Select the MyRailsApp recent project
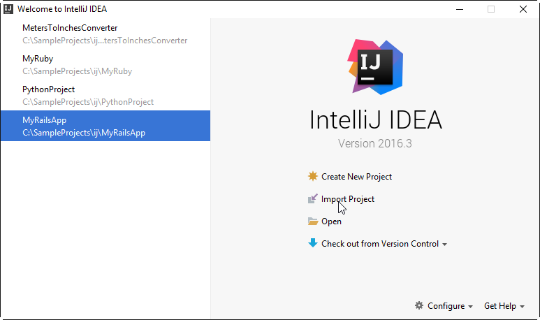The width and height of the screenshot is (540, 320). [x=105, y=126]
